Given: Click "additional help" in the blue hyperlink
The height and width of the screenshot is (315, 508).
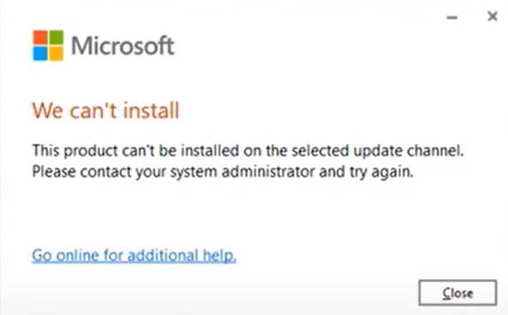Looking at the screenshot, I should pos(182,255).
